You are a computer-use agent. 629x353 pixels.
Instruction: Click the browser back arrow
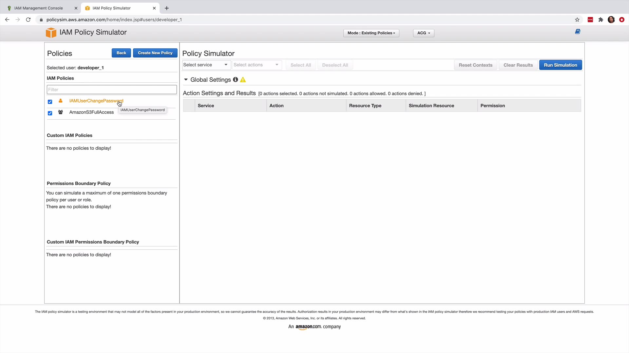pos(7,20)
